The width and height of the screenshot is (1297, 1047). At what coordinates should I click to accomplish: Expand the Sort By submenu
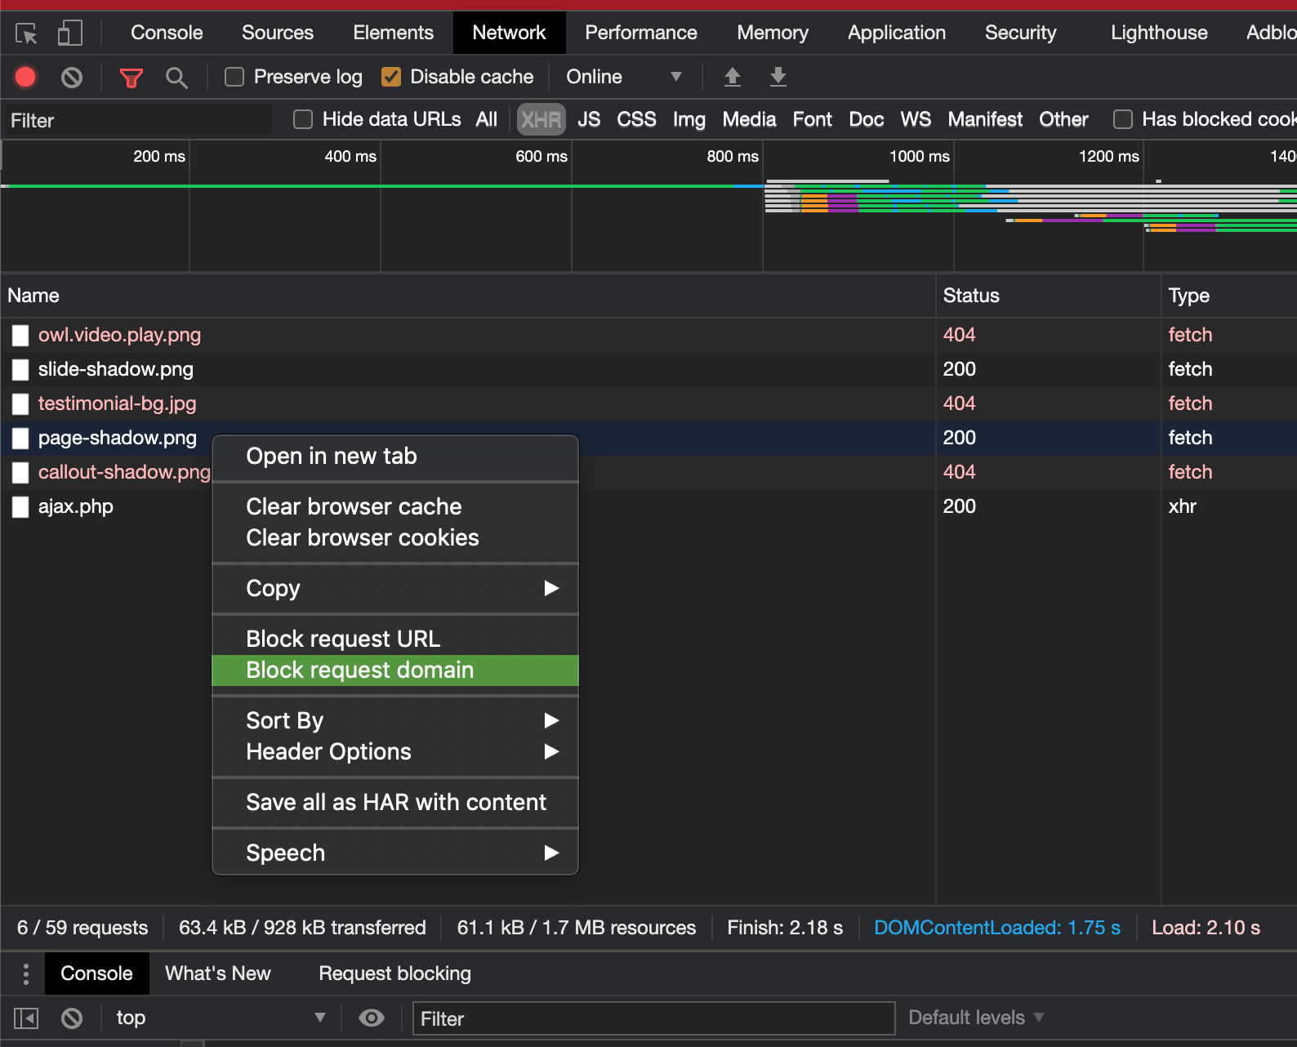[x=395, y=721]
